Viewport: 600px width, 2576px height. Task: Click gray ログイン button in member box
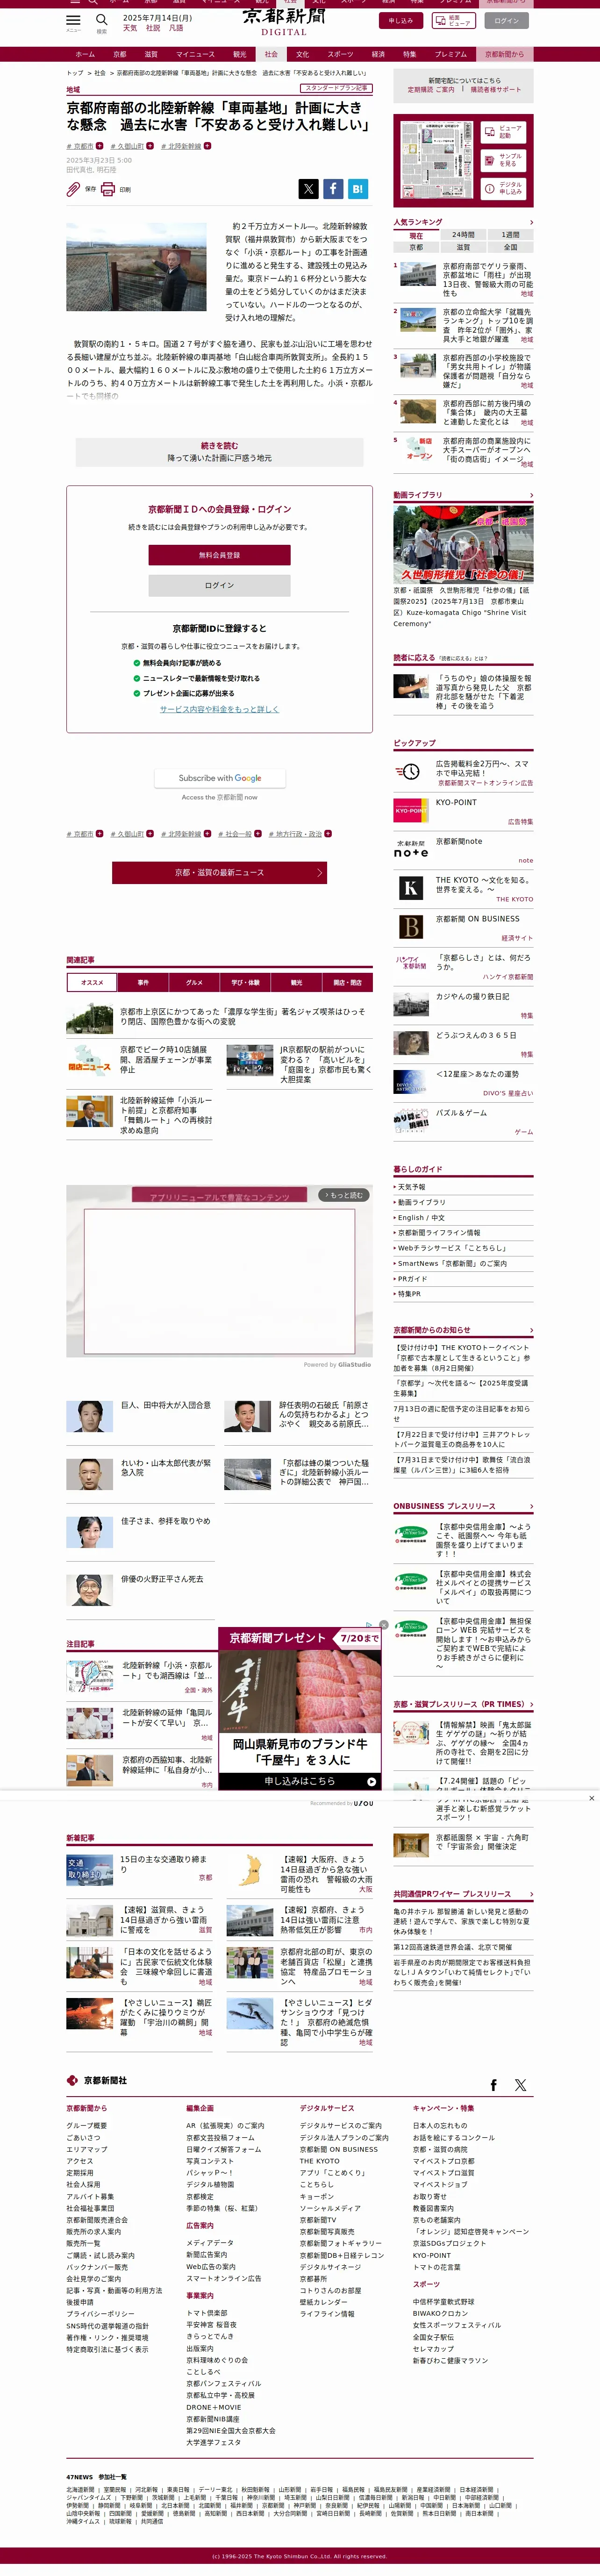tap(219, 585)
